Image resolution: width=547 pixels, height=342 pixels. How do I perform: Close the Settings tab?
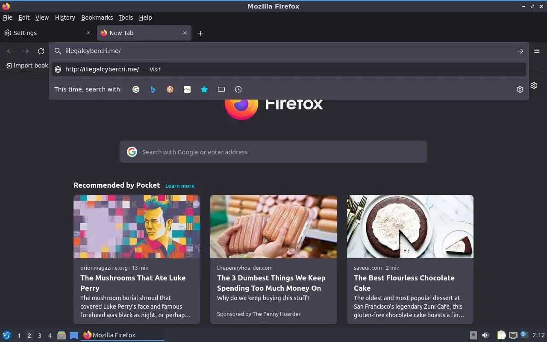(x=88, y=33)
